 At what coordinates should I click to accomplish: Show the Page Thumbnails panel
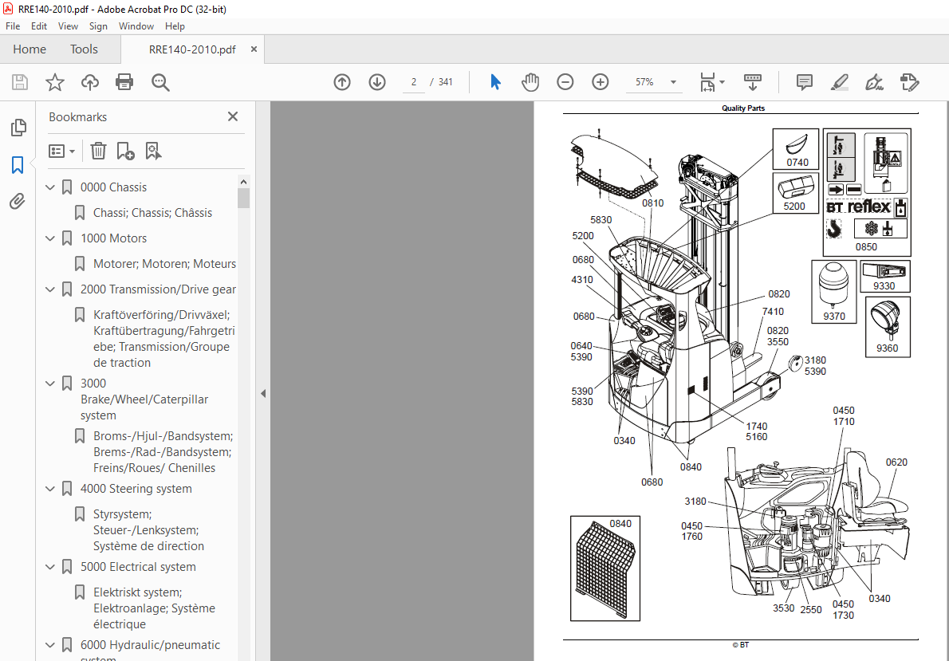(18, 127)
